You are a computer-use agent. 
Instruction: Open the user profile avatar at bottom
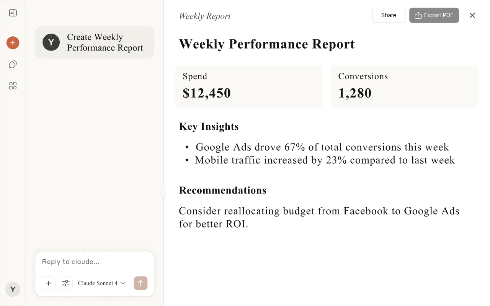click(13, 290)
